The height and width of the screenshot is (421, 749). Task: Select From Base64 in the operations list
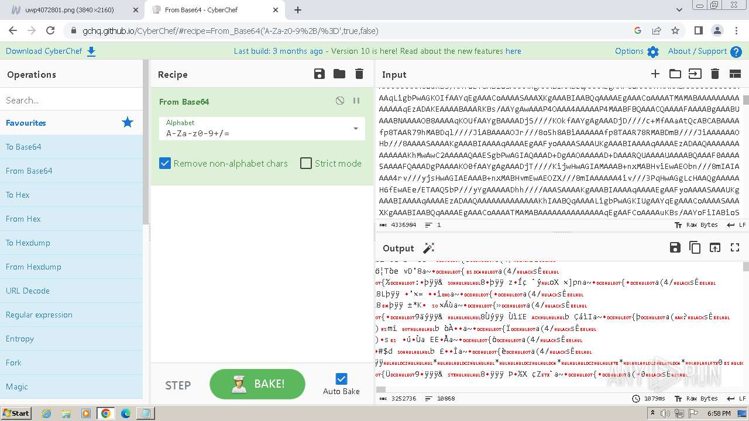[71, 171]
